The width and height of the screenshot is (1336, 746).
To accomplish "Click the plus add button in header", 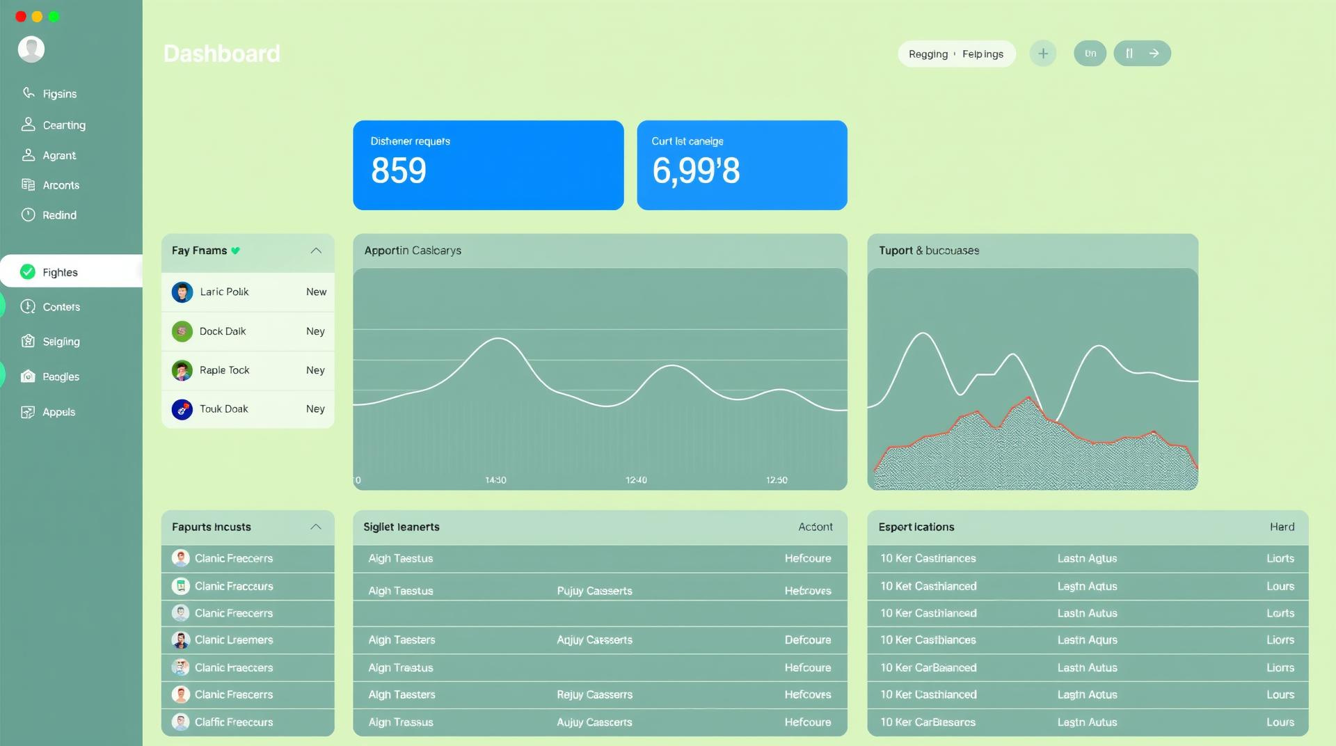I will (1043, 54).
